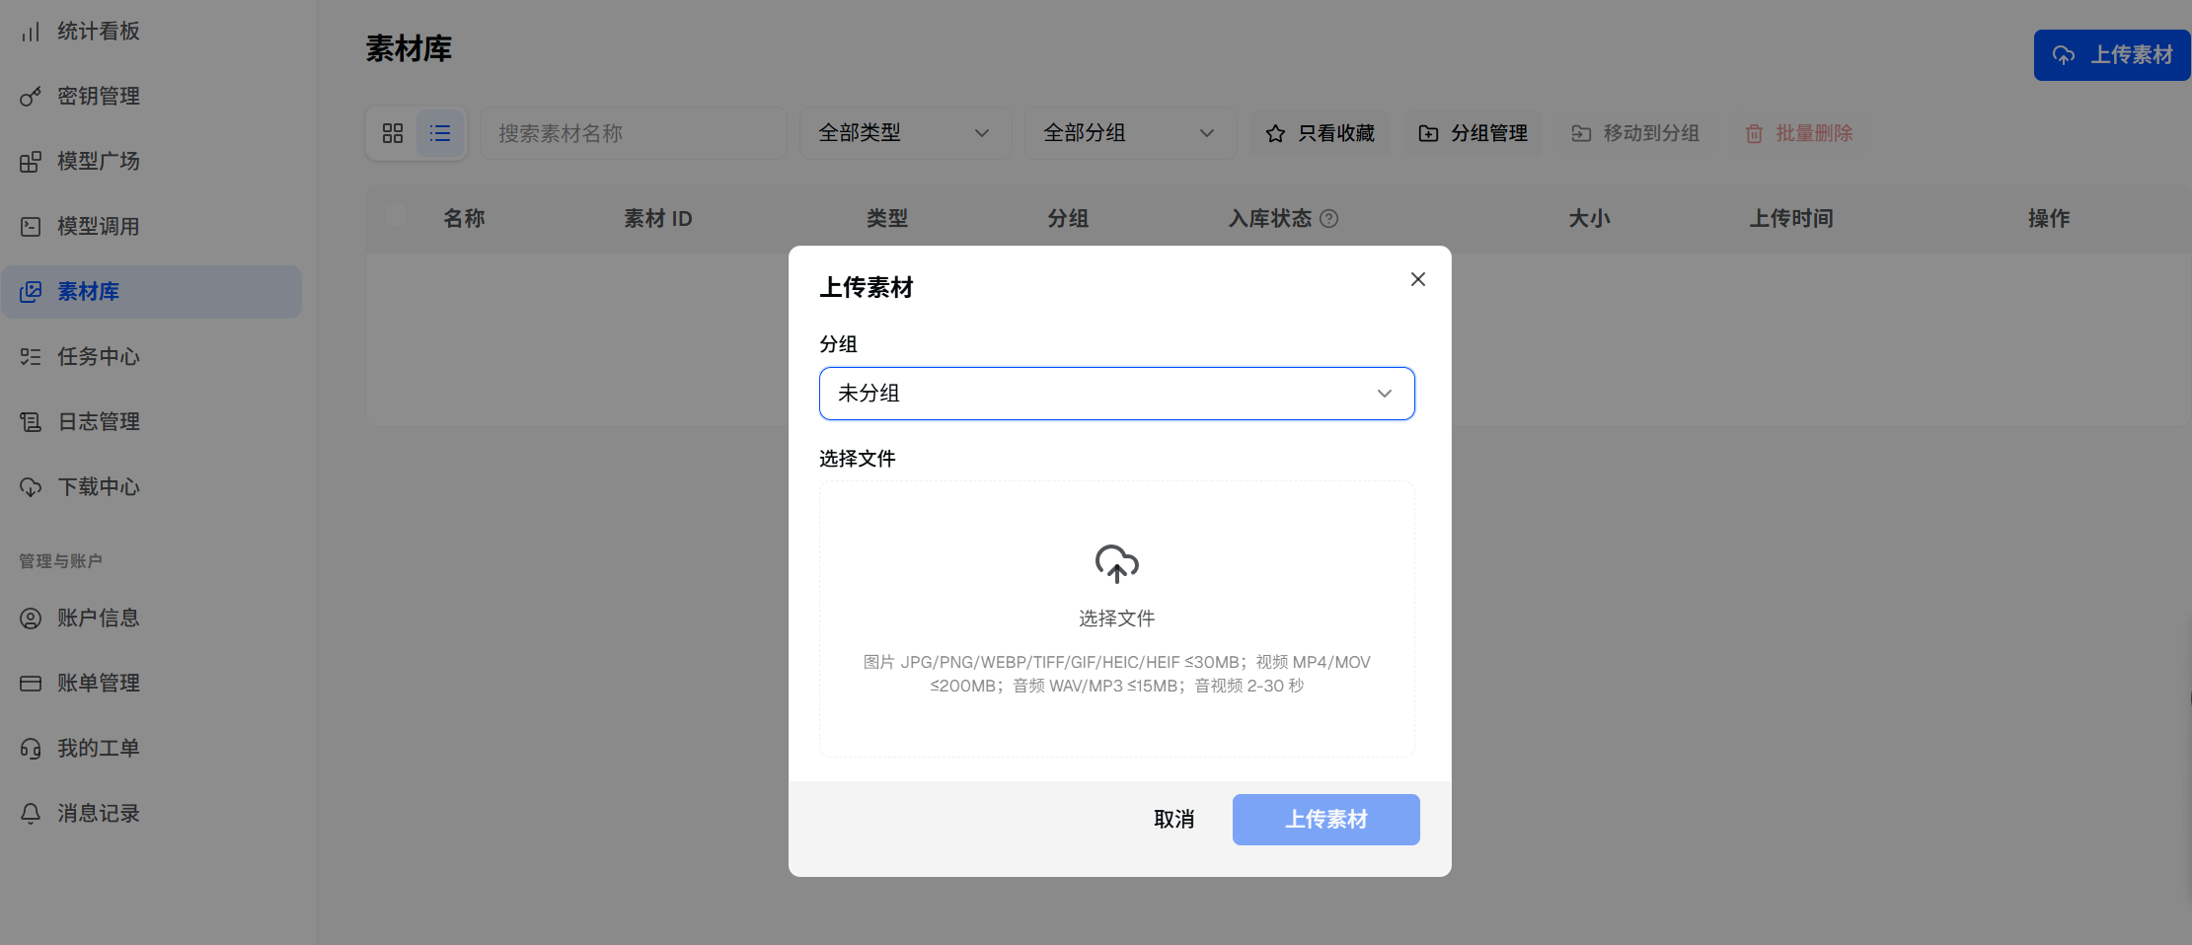
Task: Click the 消息记录 bell icon
Action: pyautogui.click(x=31, y=814)
